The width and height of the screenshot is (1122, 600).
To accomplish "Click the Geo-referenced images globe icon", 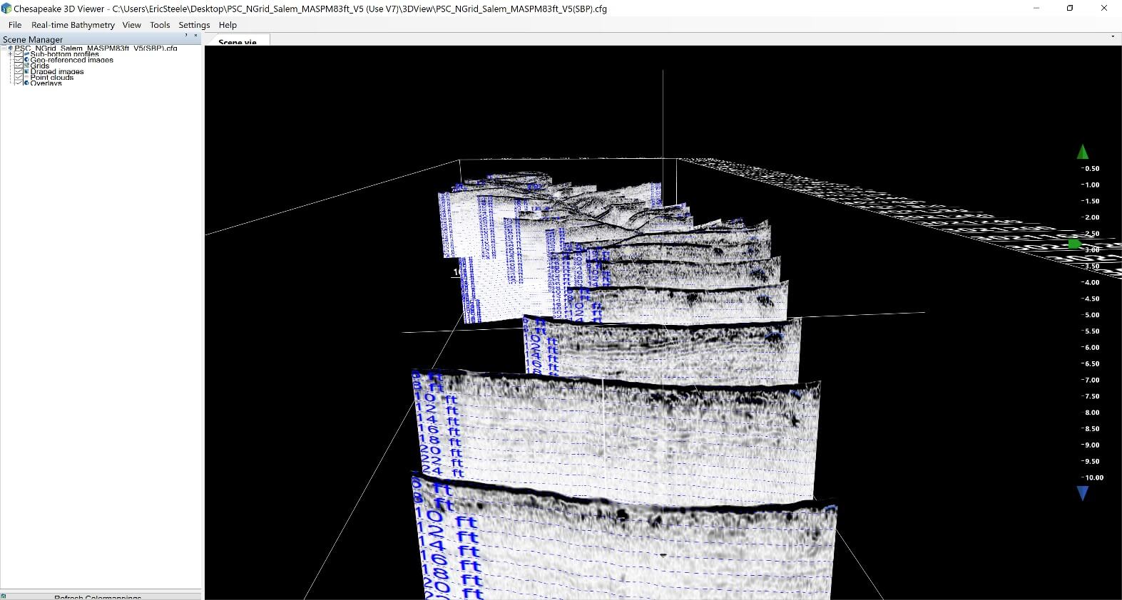I will pos(26,60).
